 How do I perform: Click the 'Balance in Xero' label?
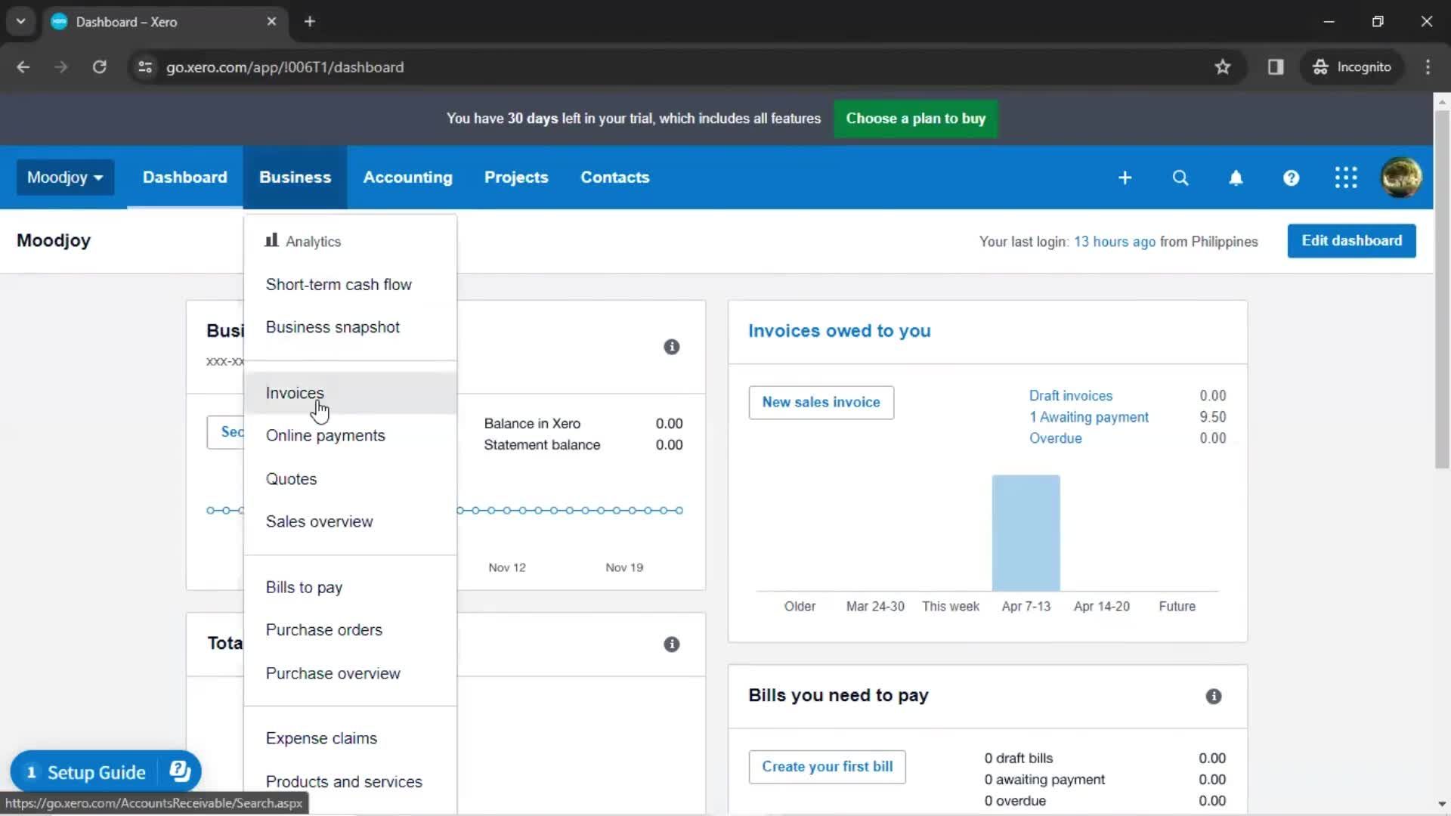[x=532, y=424]
